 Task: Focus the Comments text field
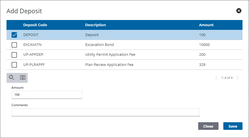click(106, 112)
